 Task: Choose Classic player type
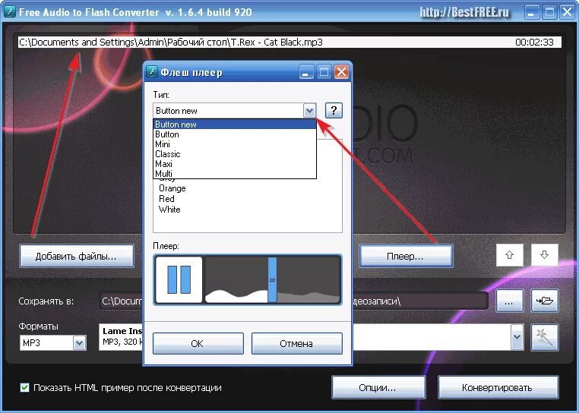click(x=235, y=154)
